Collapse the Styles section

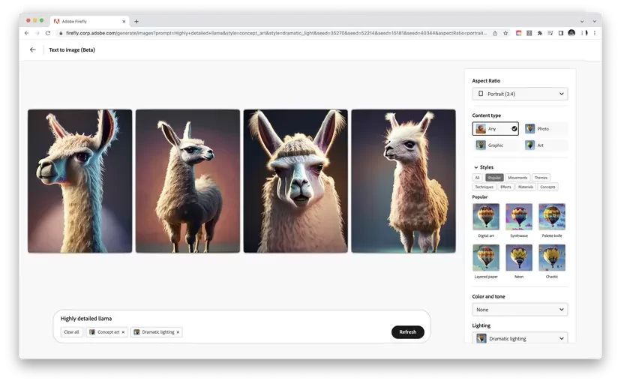click(475, 167)
